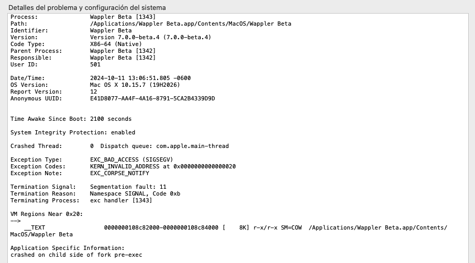
Task: Click the Exception Codes 'KERN_INVALID_ADDRESS' line
Action: (x=163, y=167)
